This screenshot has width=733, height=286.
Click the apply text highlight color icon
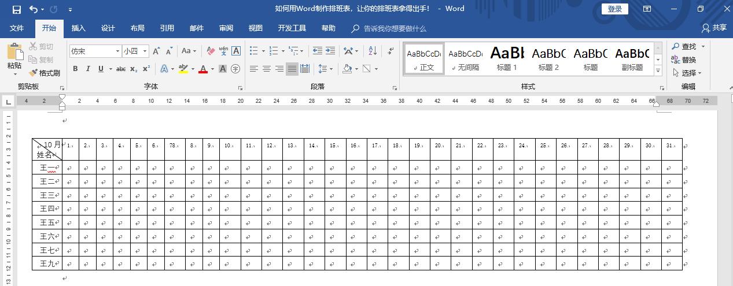[x=183, y=69]
